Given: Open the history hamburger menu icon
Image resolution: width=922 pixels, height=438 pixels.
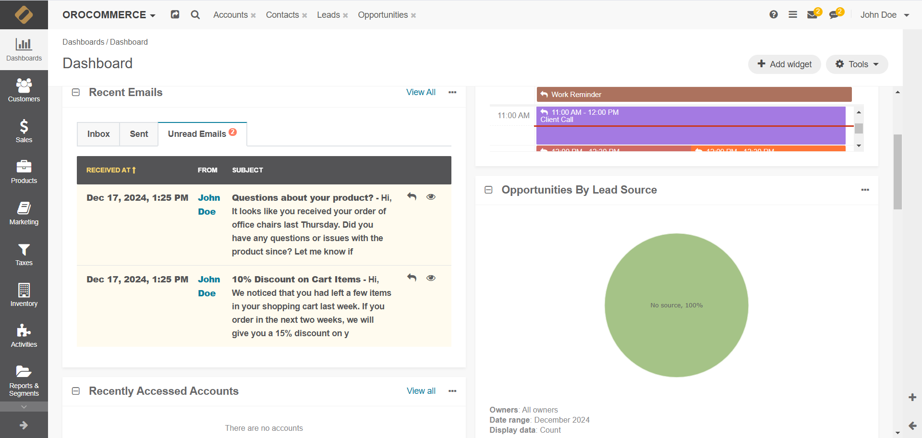Looking at the screenshot, I should (793, 14).
